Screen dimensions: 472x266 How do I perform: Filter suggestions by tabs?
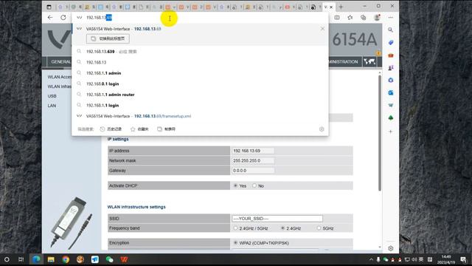166,129
